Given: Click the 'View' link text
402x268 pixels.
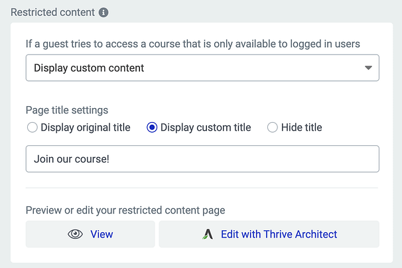Looking at the screenshot, I should (101, 234).
